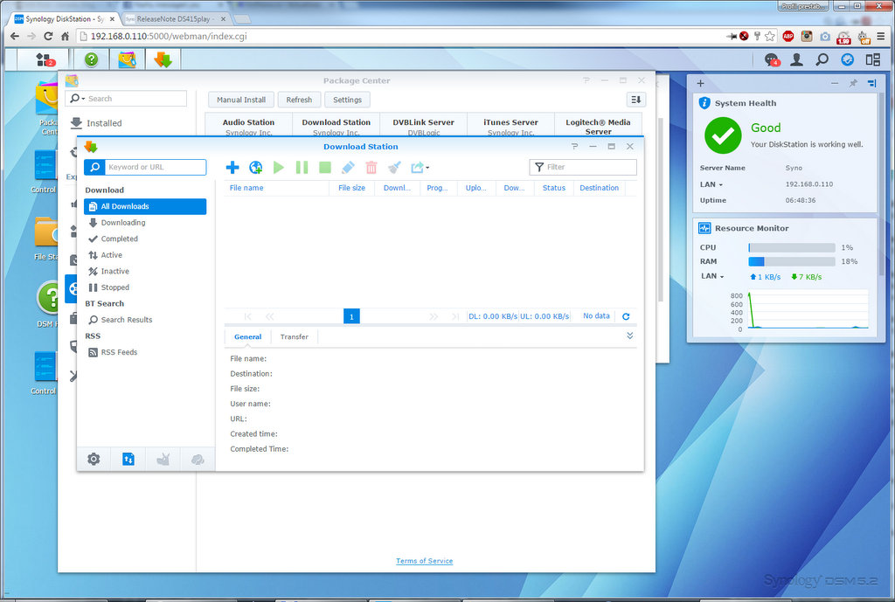The image size is (895, 602).
Task: Open the share action dropdown icon
Action: pyautogui.click(x=420, y=167)
